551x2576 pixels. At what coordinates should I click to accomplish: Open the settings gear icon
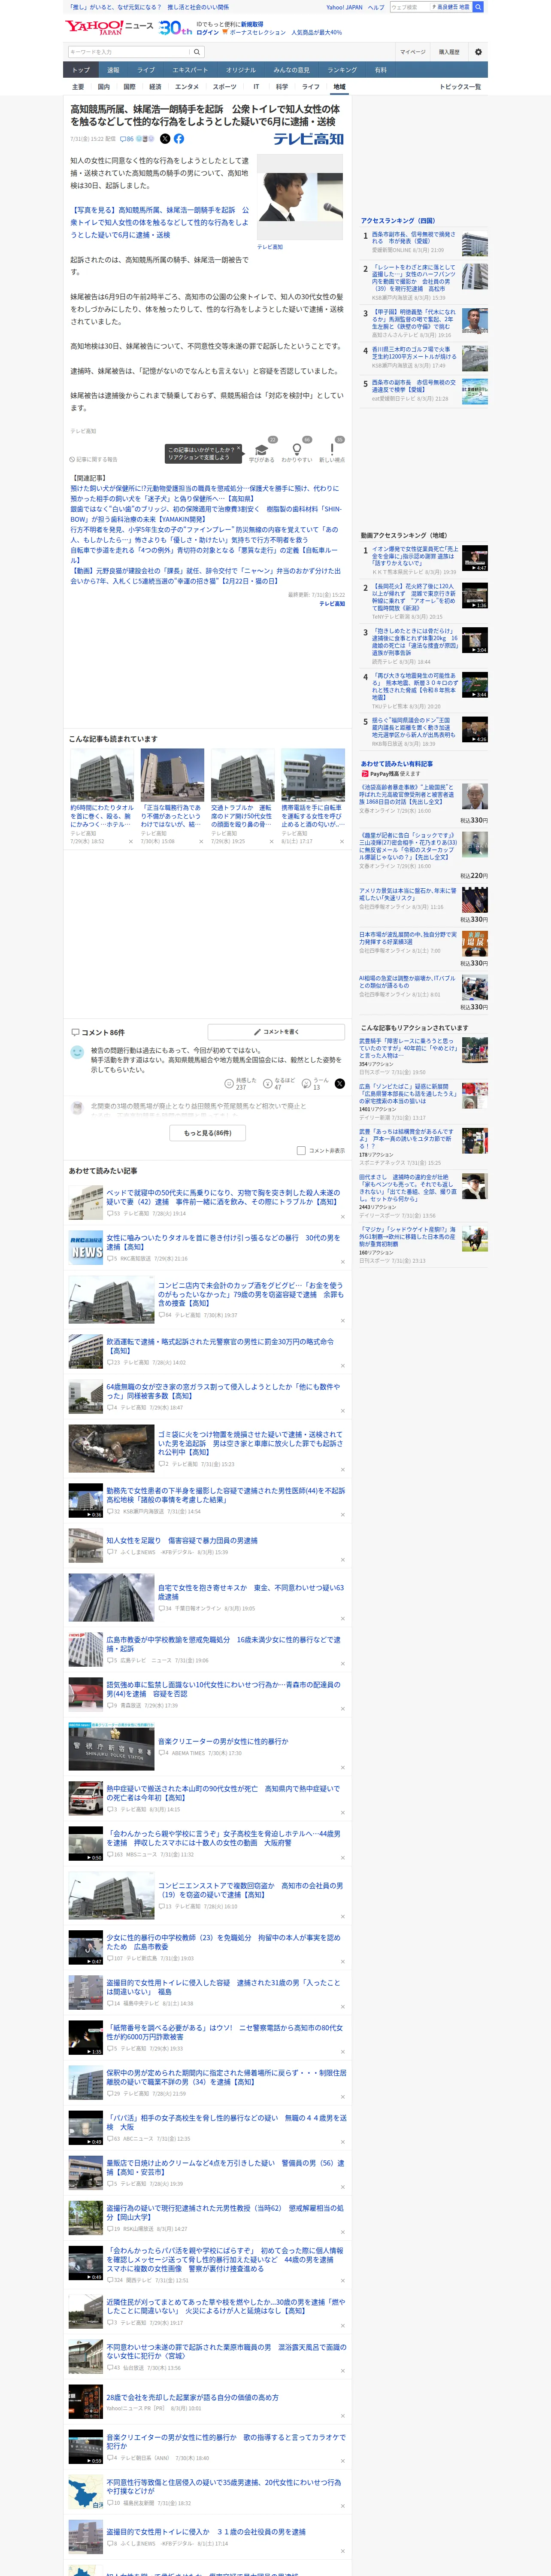click(x=478, y=52)
